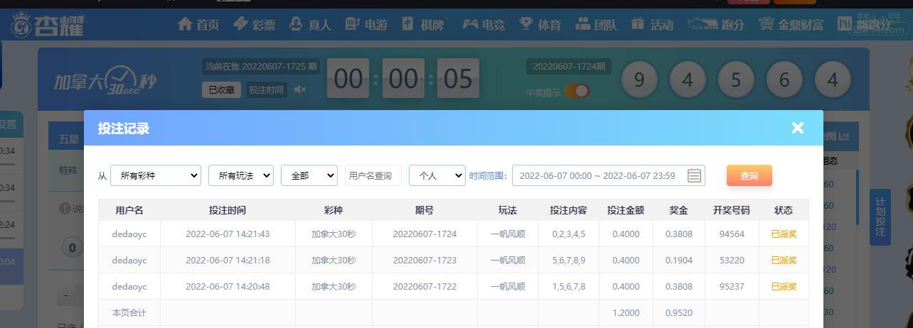Click the 投注时间 button

click(266, 90)
